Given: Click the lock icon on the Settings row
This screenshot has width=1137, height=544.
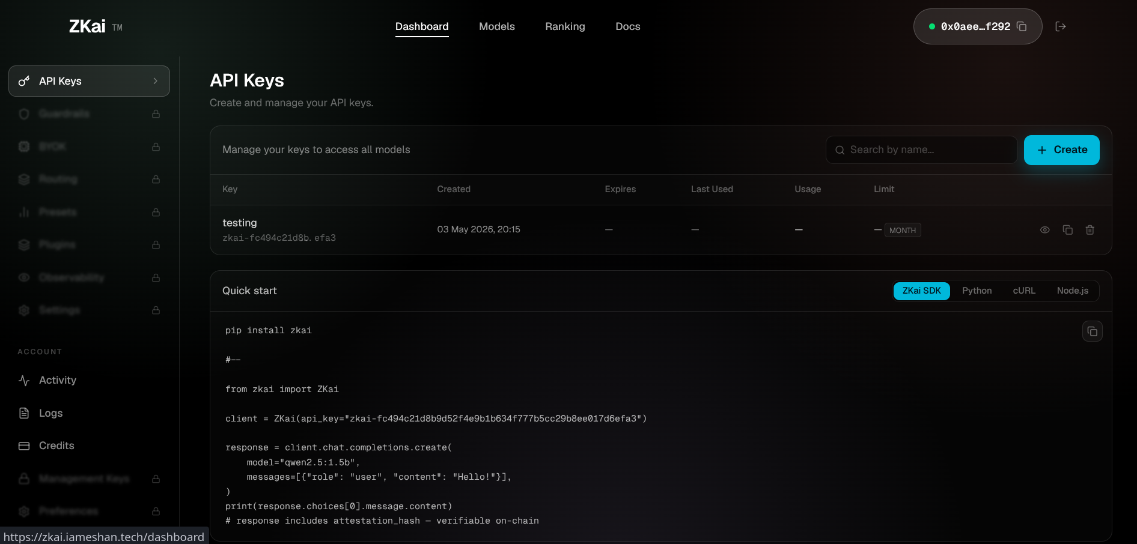Looking at the screenshot, I should tap(156, 310).
